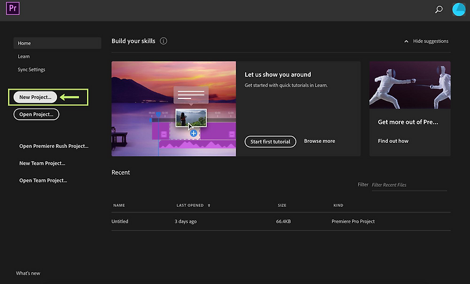Click Find out how link

393,141
